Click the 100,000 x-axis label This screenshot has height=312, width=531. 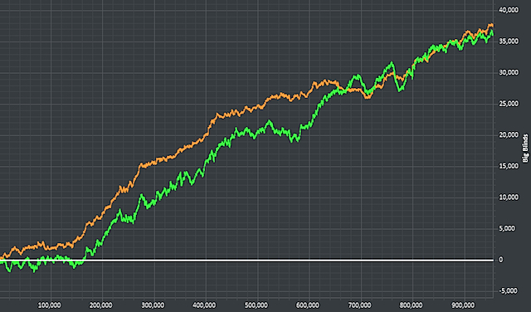(x=49, y=305)
